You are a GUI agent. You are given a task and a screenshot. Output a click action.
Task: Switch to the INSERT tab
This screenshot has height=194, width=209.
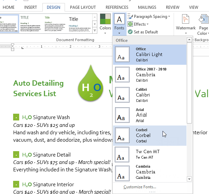[x=30, y=7]
